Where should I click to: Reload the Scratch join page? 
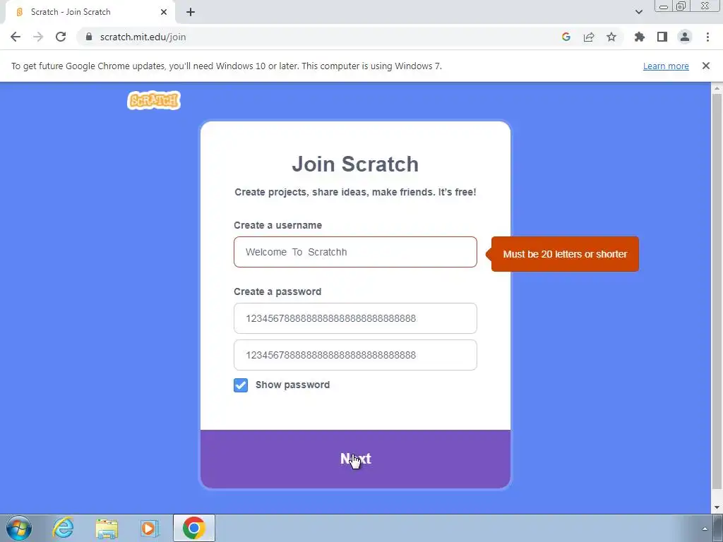[x=61, y=37]
